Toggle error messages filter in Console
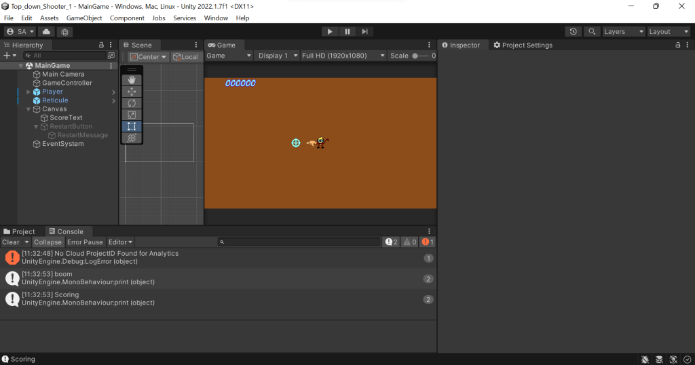Screen dimensions: 695x365 [428, 242]
